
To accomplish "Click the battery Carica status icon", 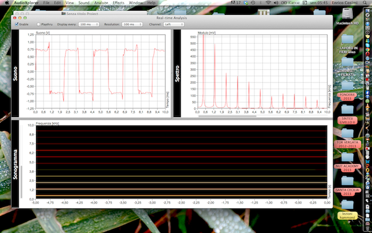I will [290, 3].
